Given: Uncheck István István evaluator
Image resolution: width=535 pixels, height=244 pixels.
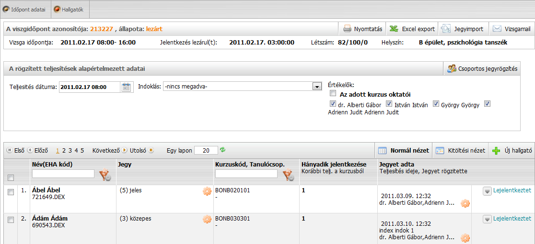Looking at the screenshot, I should tap(389, 104).
